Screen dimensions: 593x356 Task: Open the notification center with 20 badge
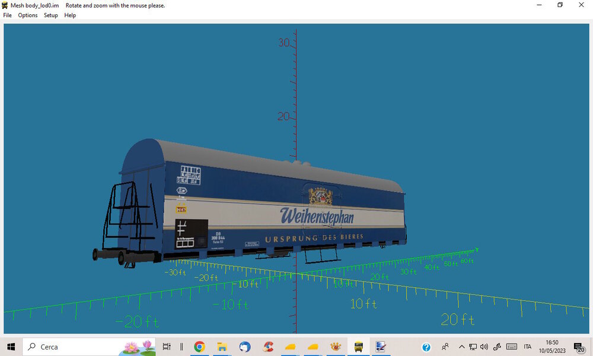579,347
